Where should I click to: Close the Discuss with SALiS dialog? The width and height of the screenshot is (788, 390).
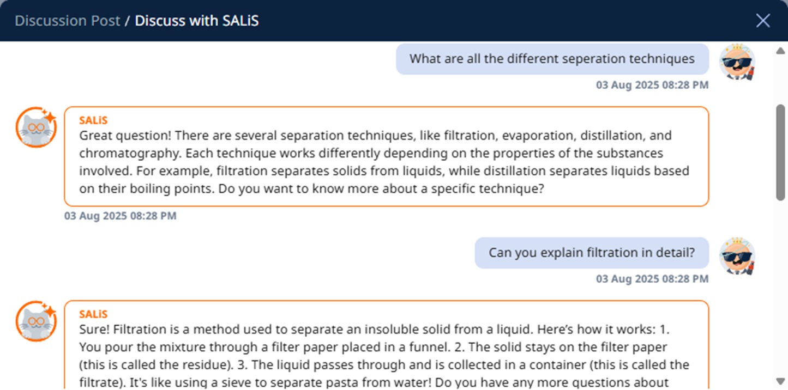pos(763,21)
